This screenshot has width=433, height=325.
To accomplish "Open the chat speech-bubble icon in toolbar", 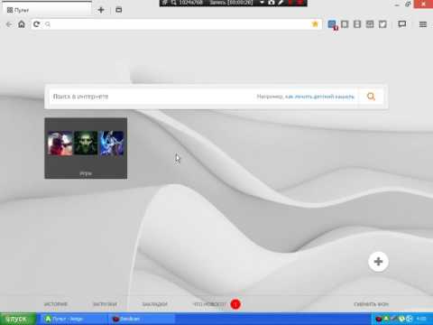I will point(402,24).
